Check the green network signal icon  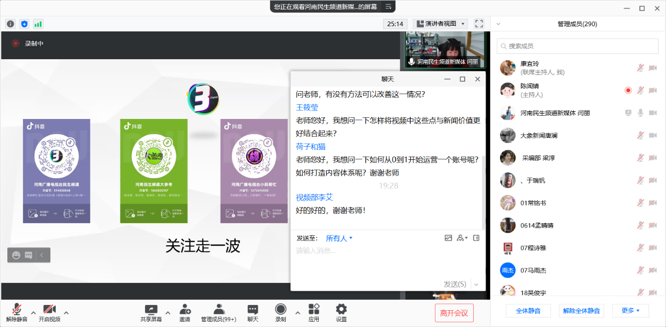pos(38,24)
